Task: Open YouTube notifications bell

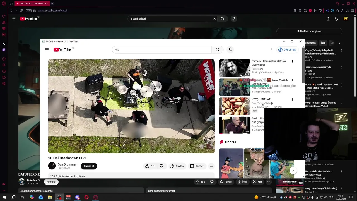Action: click(336, 19)
